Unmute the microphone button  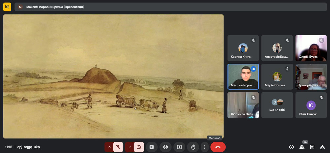pyautogui.click(x=118, y=147)
